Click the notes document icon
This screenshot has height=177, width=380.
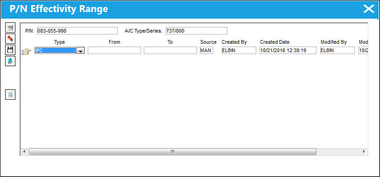click(x=10, y=95)
